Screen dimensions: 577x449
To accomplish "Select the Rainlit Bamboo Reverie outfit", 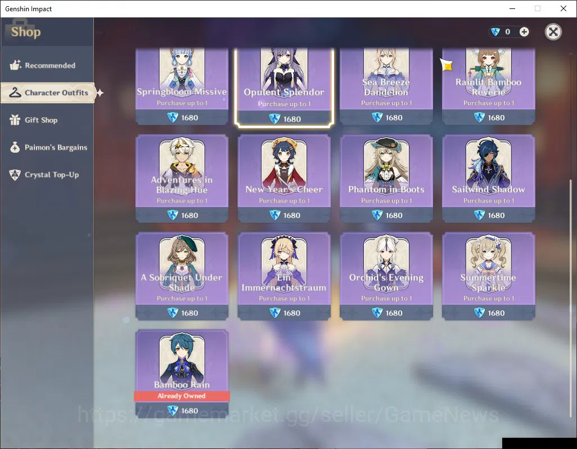I will click(488, 86).
